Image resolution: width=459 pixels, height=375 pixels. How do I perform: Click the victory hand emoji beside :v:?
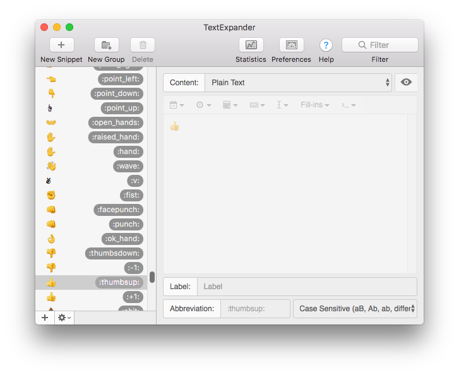(x=49, y=181)
